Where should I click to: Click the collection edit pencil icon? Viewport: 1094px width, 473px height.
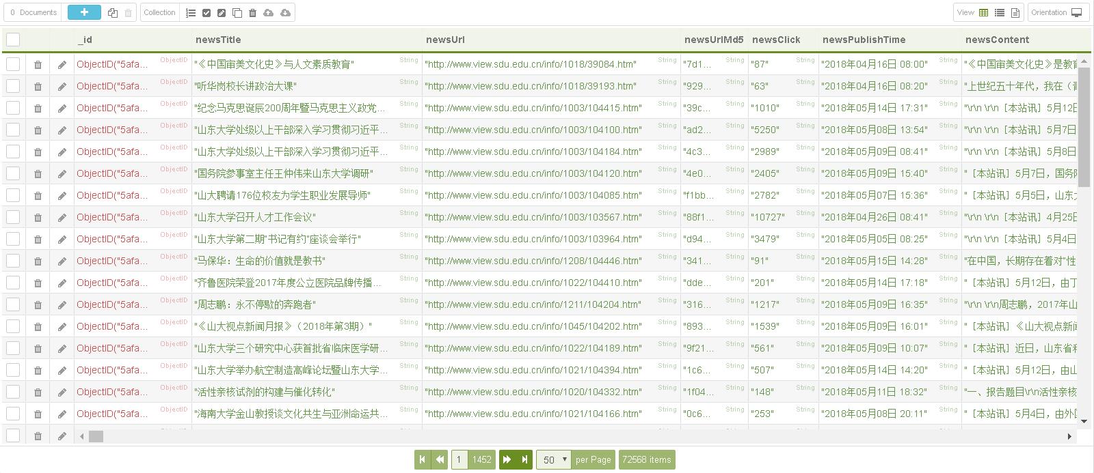(x=222, y=13)
